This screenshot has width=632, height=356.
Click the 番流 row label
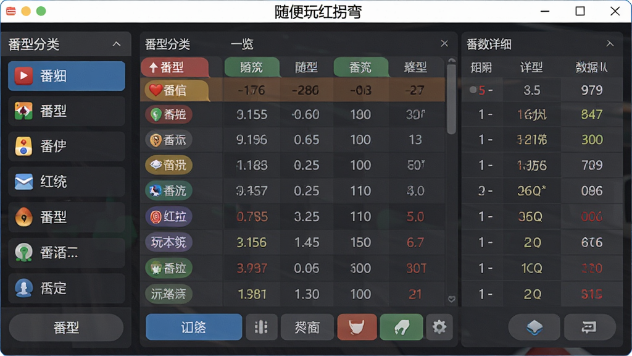[168, 190]
